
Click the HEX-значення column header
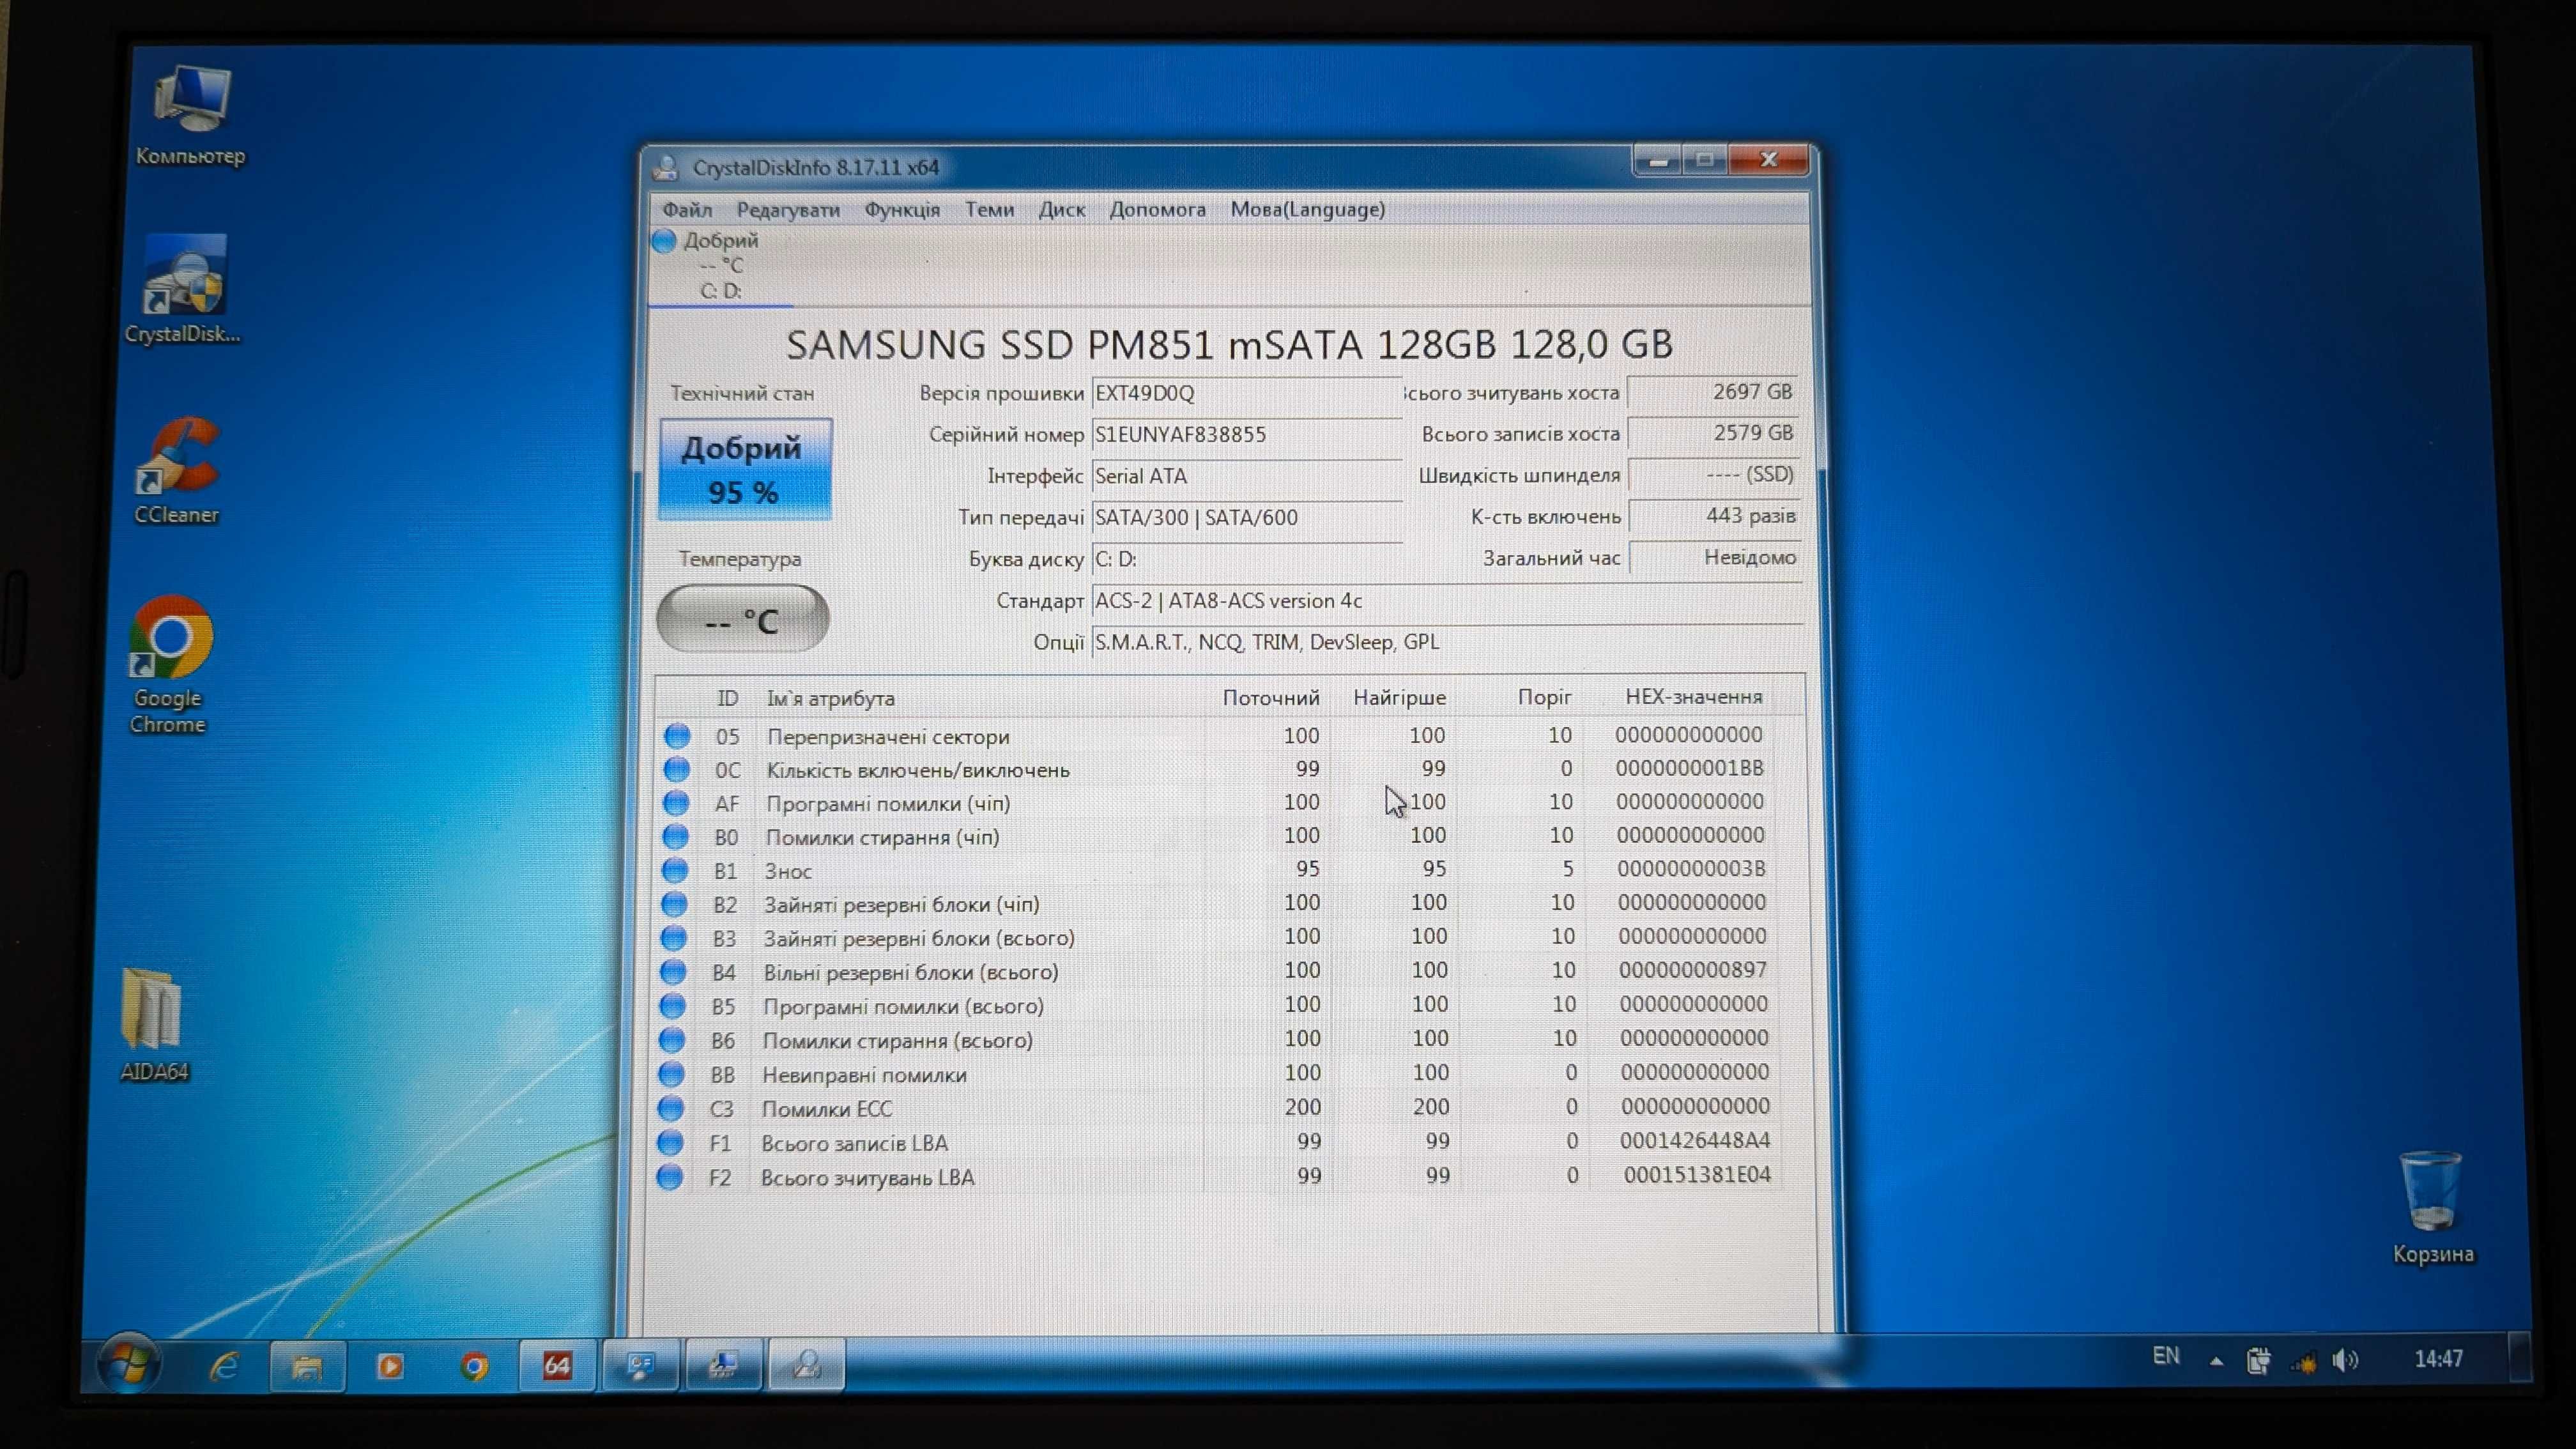coord(1693,696)
